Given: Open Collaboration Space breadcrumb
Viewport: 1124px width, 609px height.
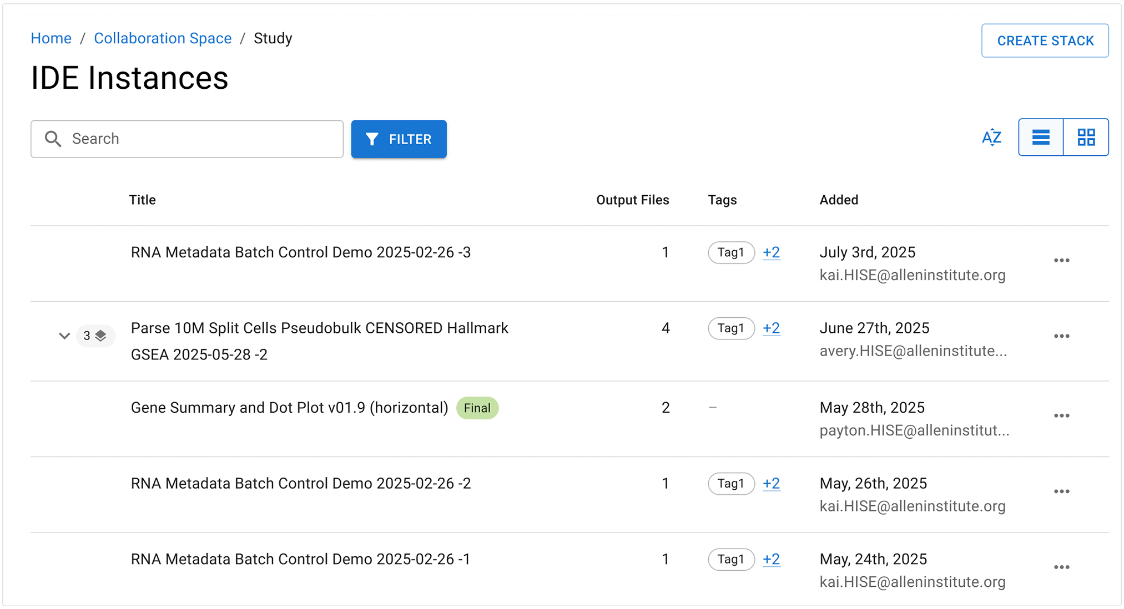Looking at the screenshot, I should click(x=163, y=38).
